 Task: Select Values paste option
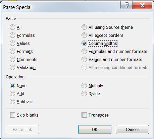[x=12, y=43]
